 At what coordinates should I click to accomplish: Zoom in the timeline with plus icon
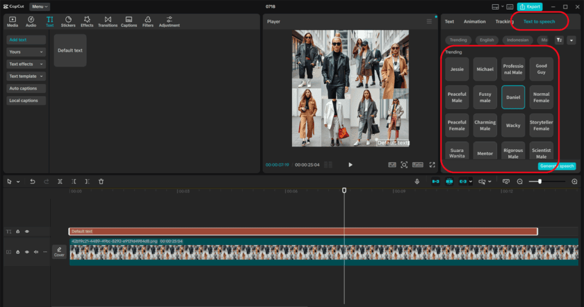click(574, 182)
